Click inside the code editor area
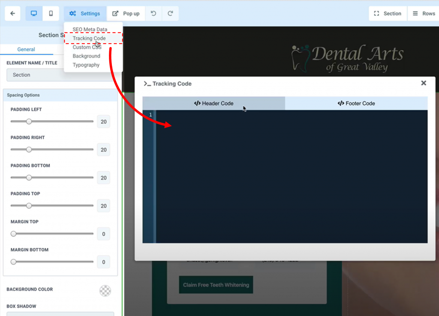Image resolution: width=439 pixels, height=316 pixels. pyautogui.click(x=292, y=176)
